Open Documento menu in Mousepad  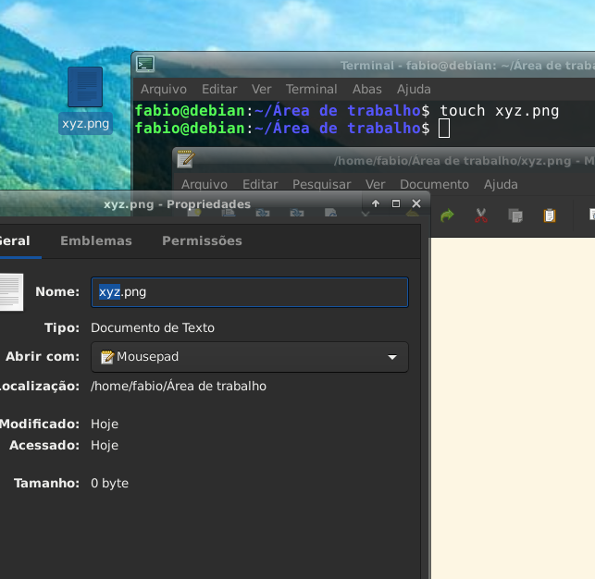click(x=434, y=184)
